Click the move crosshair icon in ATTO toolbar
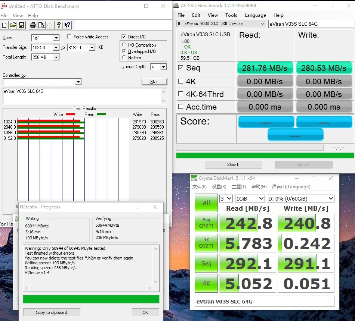Screen dimensions: 355x321 (50, 25)
